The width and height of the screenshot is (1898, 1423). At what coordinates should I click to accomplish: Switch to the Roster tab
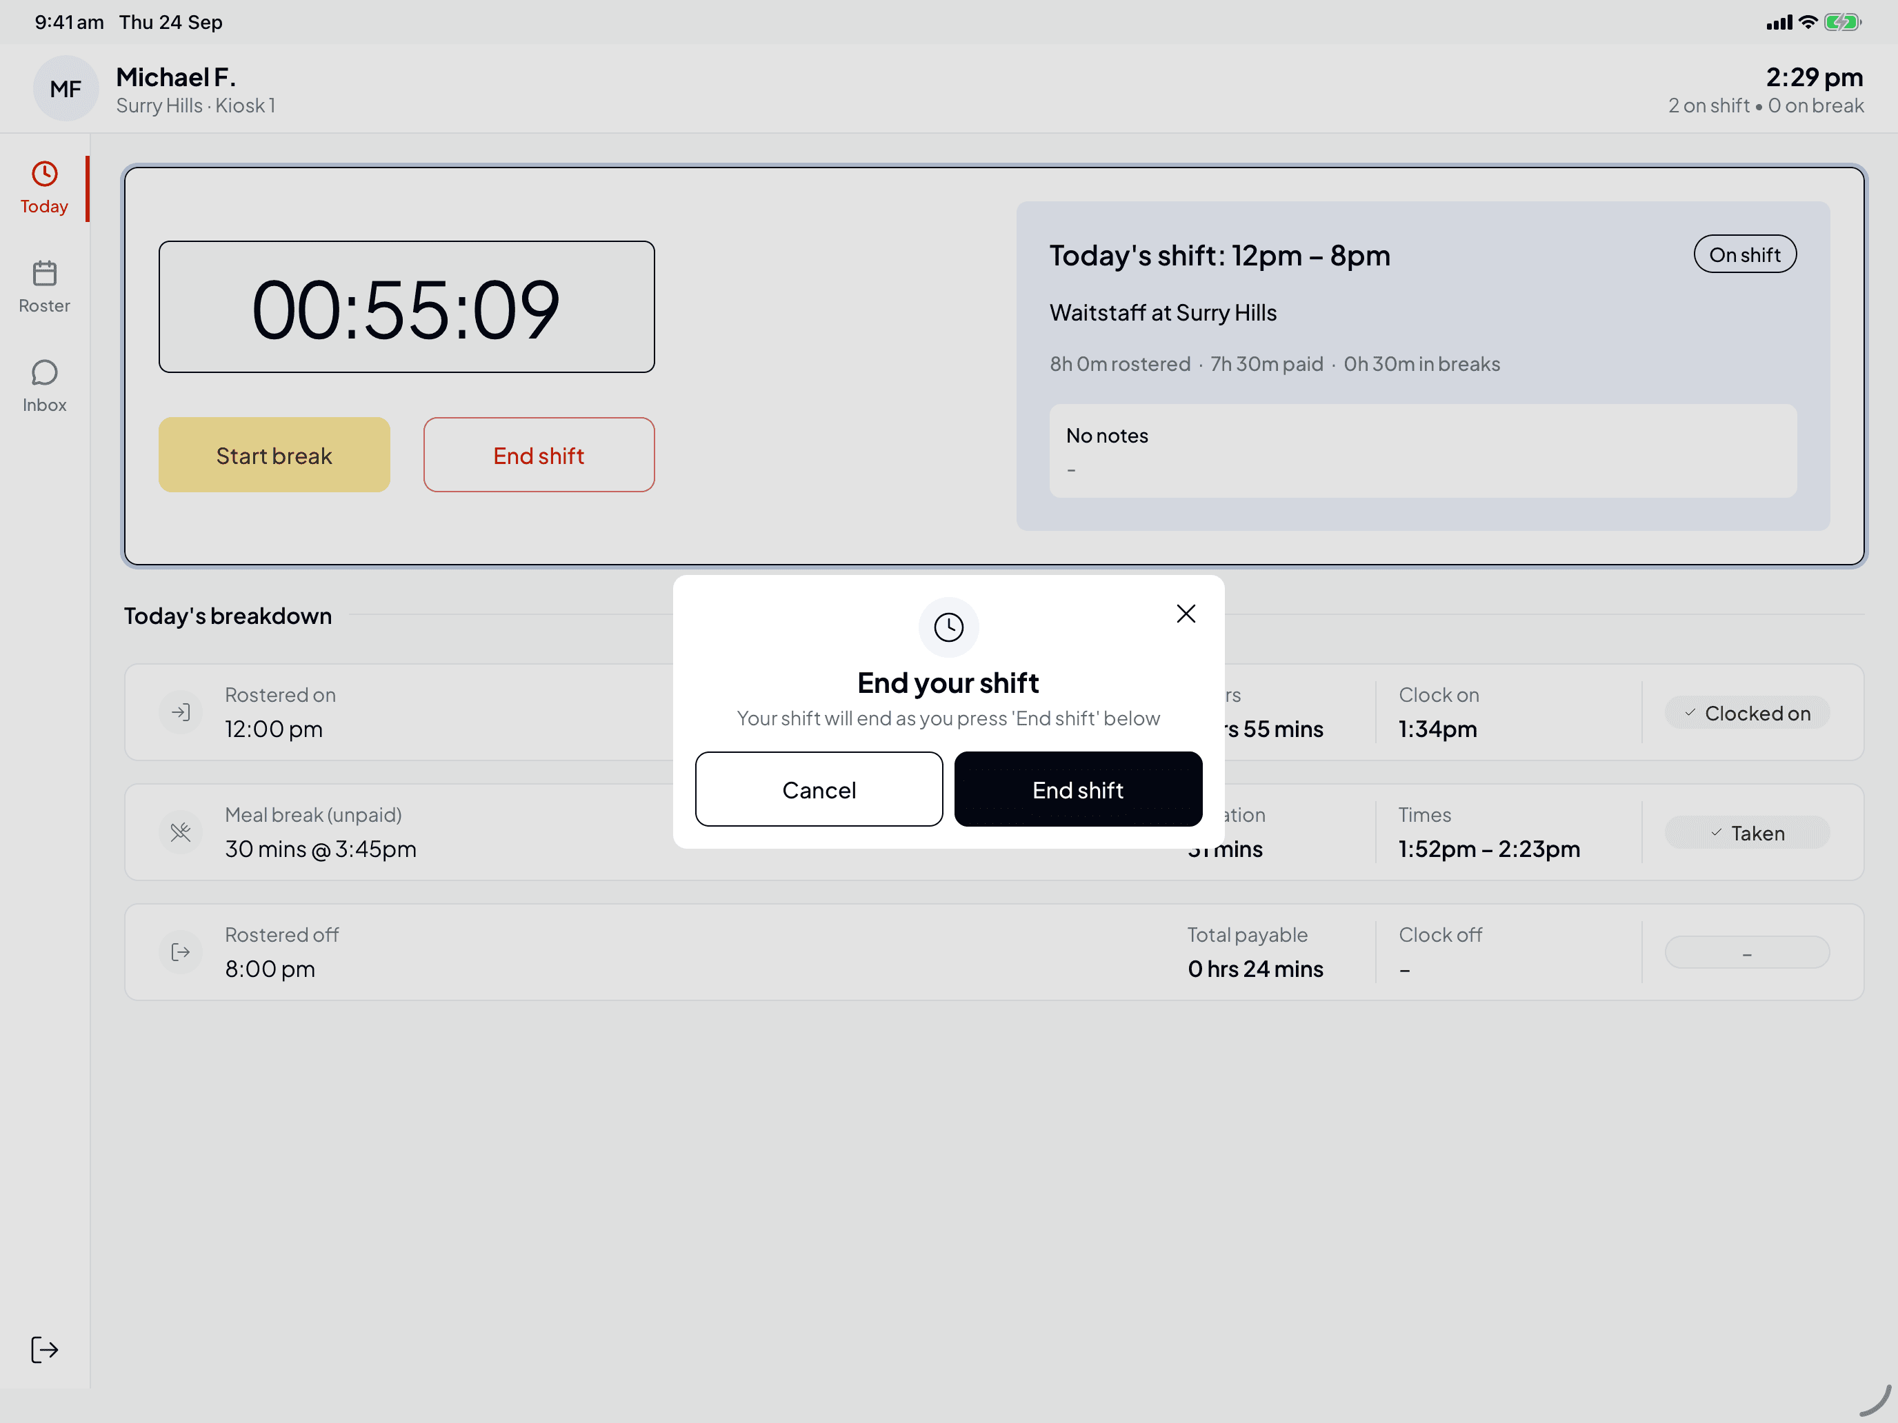pyautogui.click(x=43, y=287)
